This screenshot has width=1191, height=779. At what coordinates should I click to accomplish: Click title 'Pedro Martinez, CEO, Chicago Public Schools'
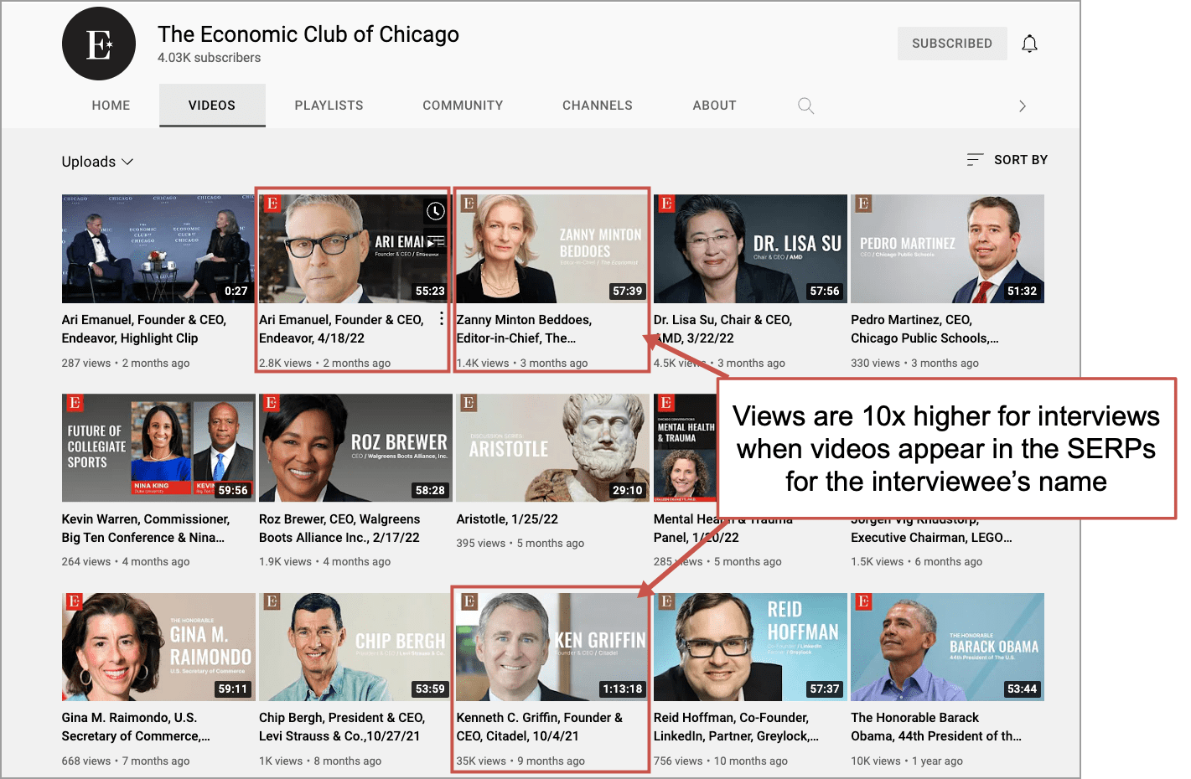924,329
